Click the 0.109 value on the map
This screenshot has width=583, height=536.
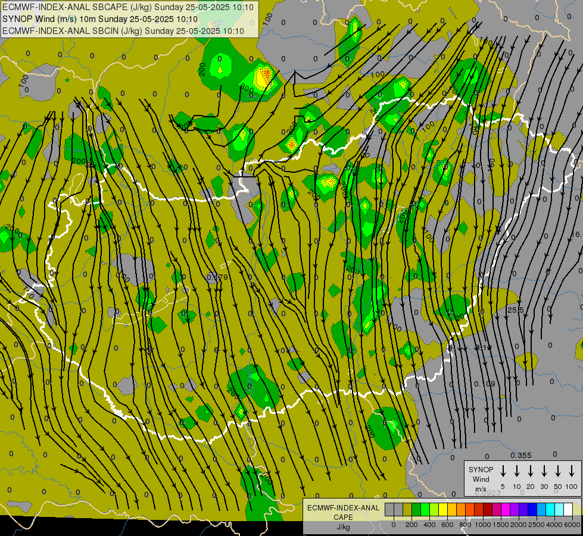485,384
